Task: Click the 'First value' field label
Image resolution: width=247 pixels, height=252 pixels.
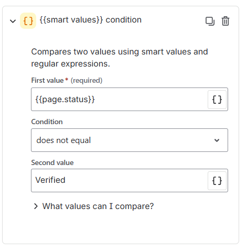Action: coord(47,80)
